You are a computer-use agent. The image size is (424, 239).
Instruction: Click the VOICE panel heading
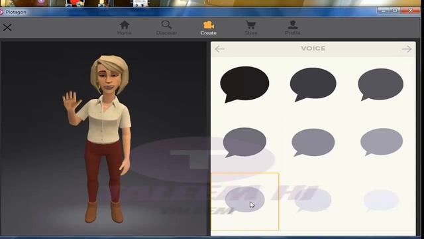(313, 48)
